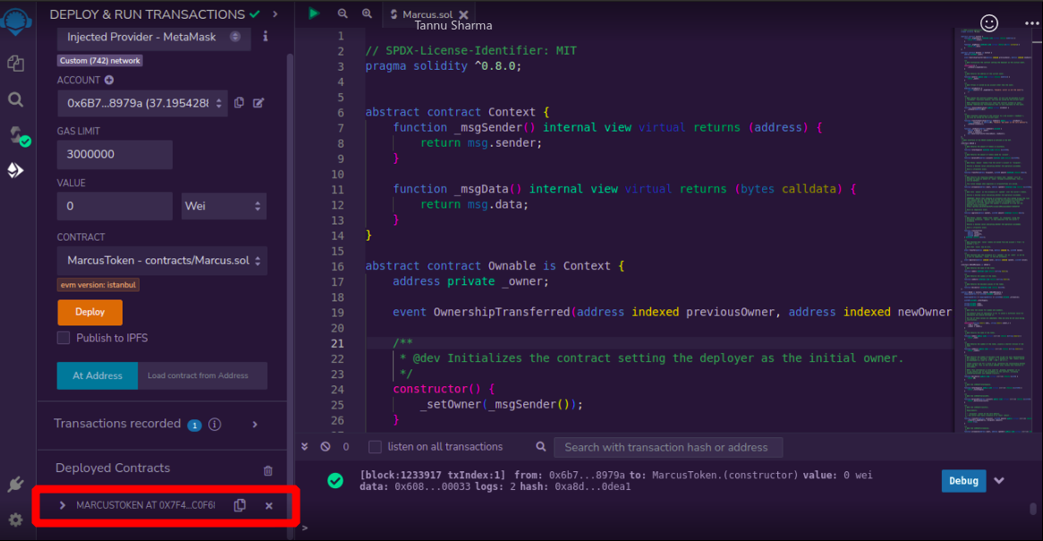Delete all deployed contracts trash icon

[268, 470]
